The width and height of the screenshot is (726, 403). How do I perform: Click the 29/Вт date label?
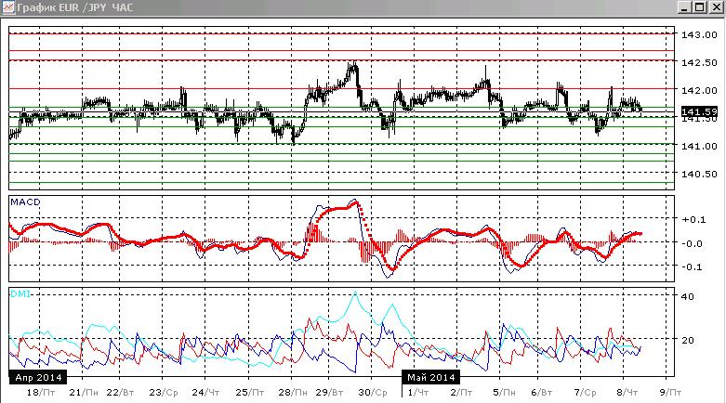coord(329,393)
